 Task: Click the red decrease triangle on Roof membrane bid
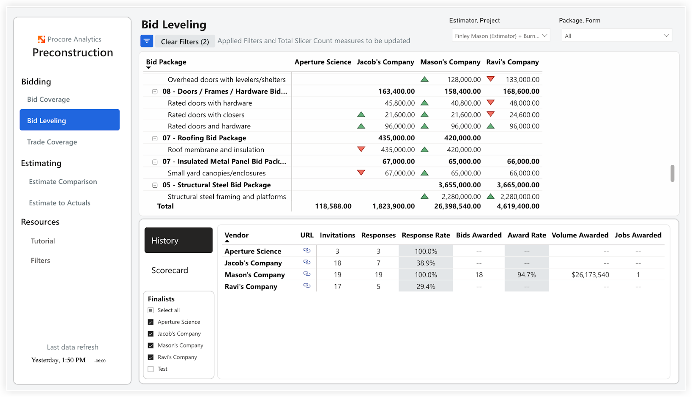point(361,149)
